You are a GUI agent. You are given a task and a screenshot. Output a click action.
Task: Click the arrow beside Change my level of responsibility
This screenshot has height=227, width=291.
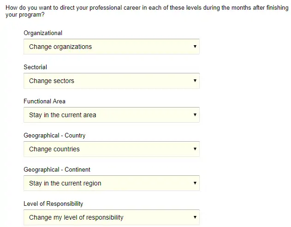(x=195, y=217)
